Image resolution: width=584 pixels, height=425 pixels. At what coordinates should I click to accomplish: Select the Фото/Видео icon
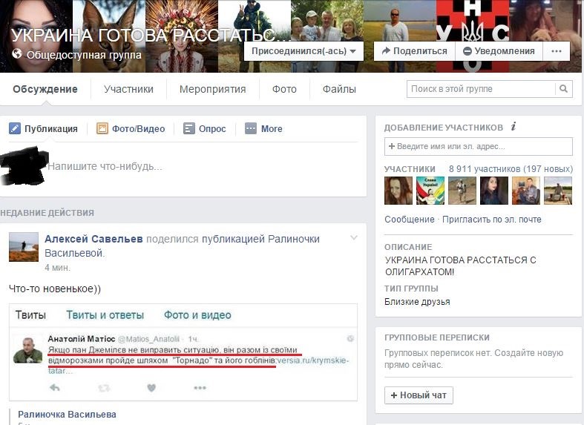click(x=102, y=129)
